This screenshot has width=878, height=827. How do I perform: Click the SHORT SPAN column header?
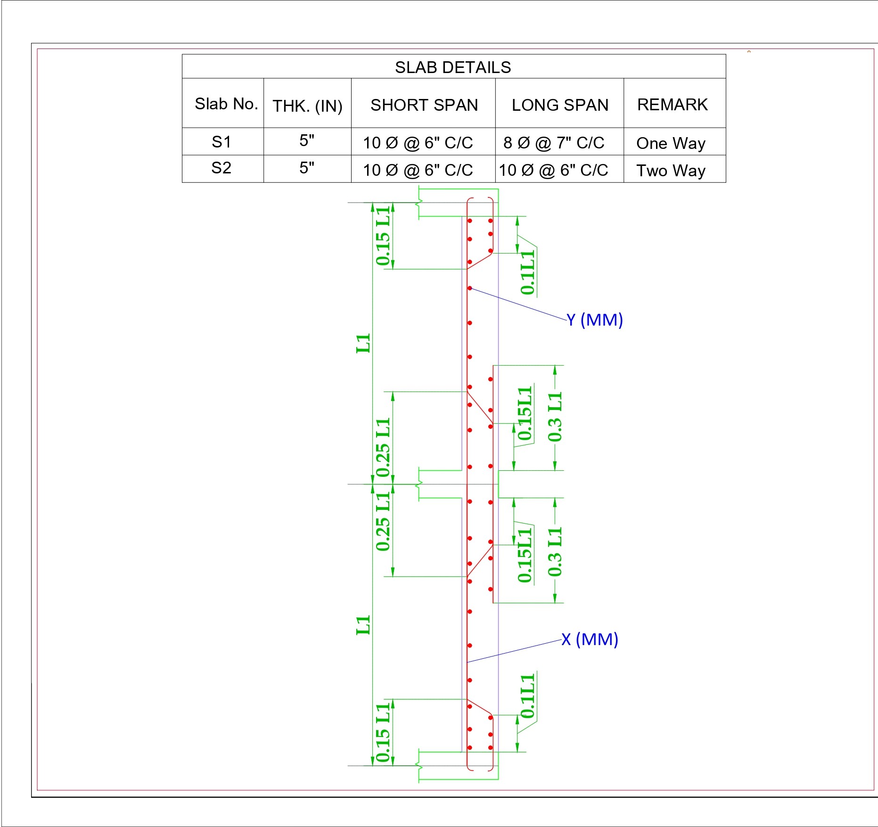pos(424,105)
